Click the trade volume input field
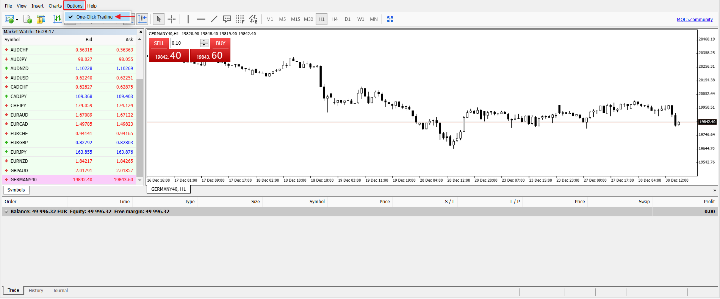Screen dimensions: 720x299 185,43
